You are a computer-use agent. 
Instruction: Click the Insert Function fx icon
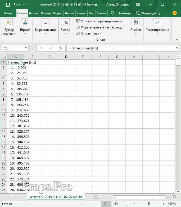60,48
